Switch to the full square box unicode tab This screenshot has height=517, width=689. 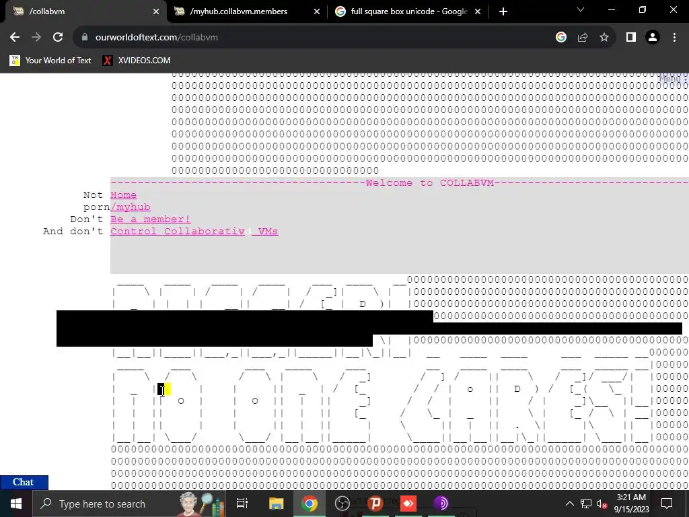(408, 11)
